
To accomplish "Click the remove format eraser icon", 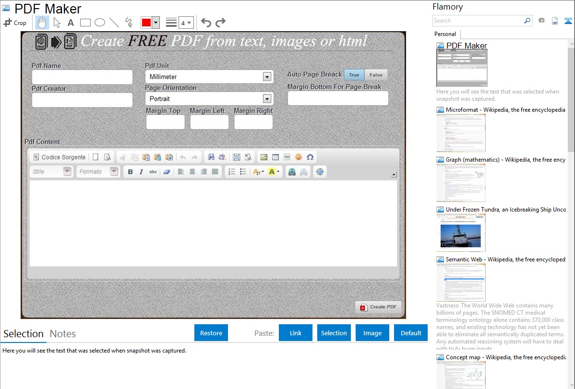I will [167, 172].
